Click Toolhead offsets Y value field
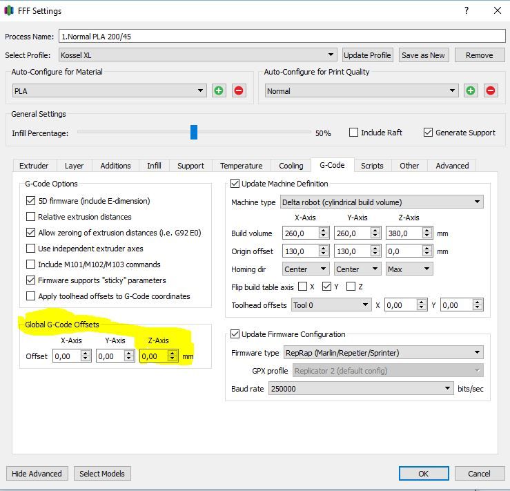Screen dimensions: 510x491 coord(462,305)
